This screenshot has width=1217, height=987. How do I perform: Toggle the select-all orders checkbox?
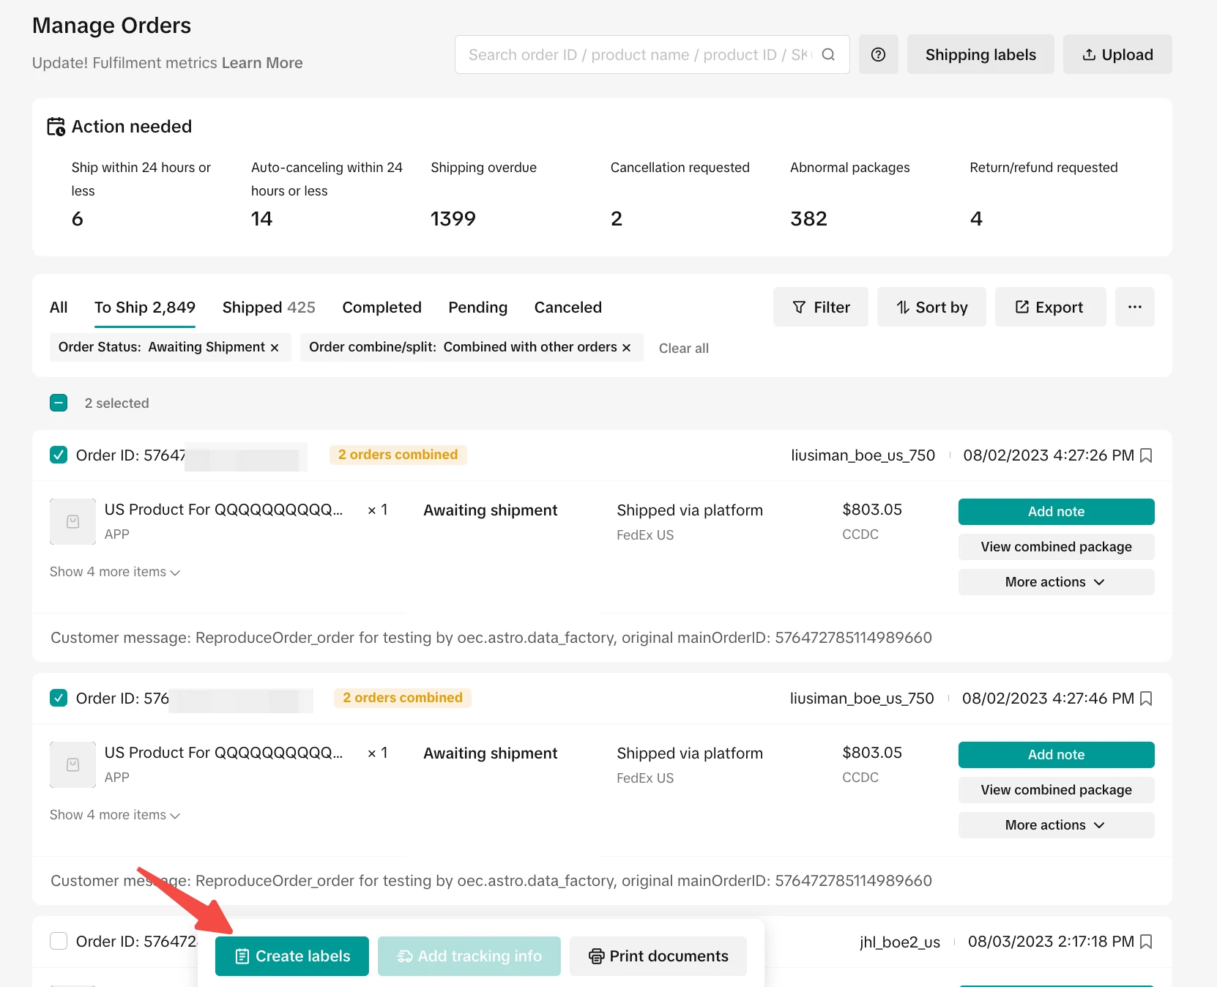[x=59, y=403]
